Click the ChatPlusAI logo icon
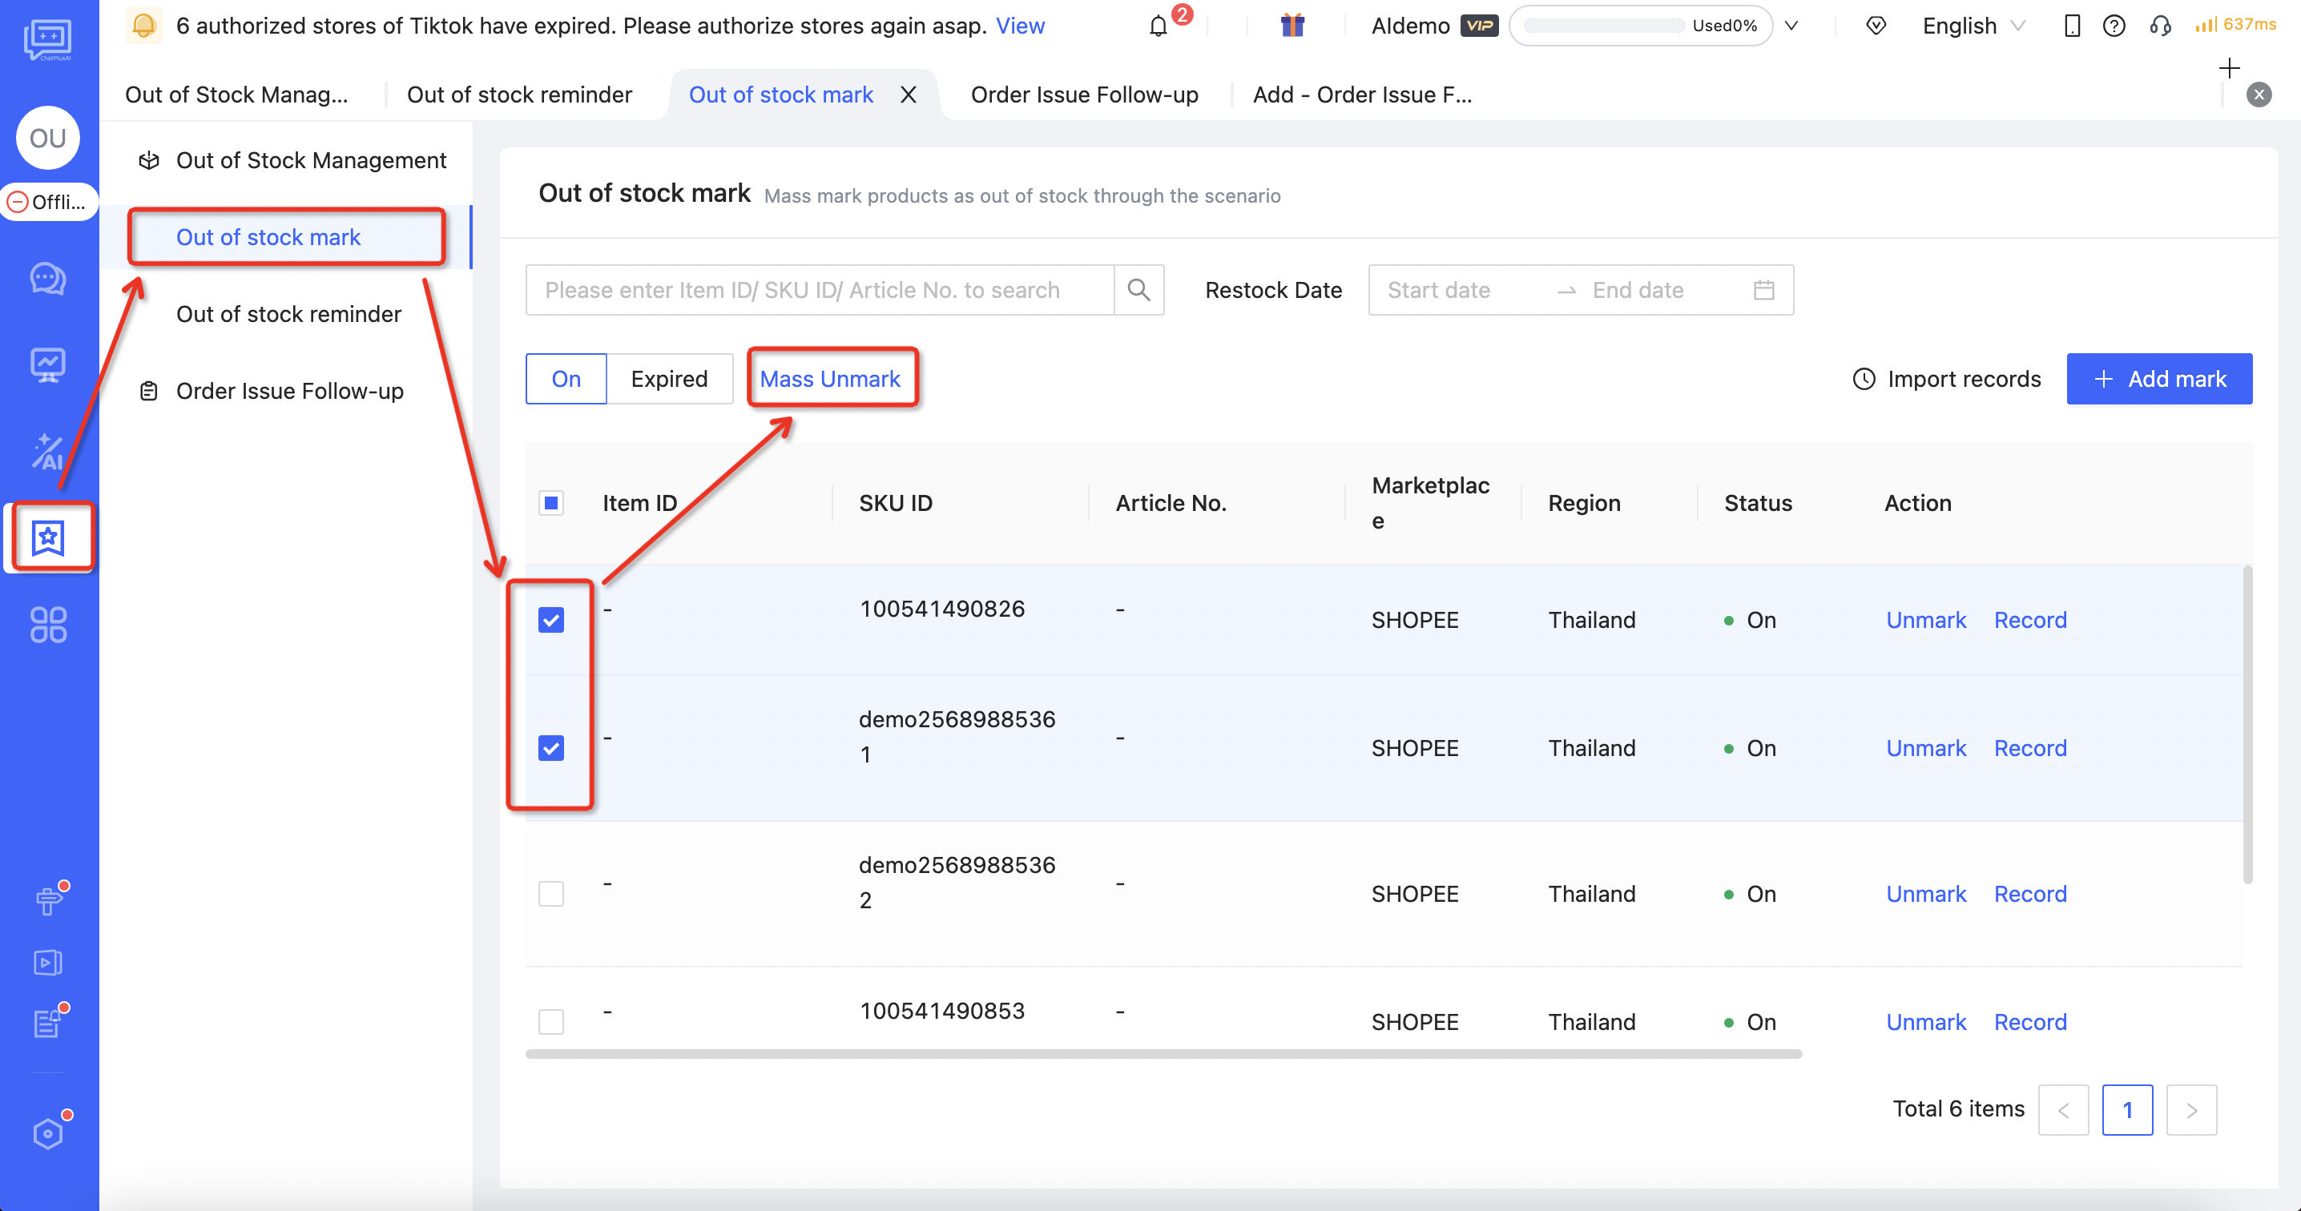The height and width of the screenshot is (1211, 2301). (47, 39)
